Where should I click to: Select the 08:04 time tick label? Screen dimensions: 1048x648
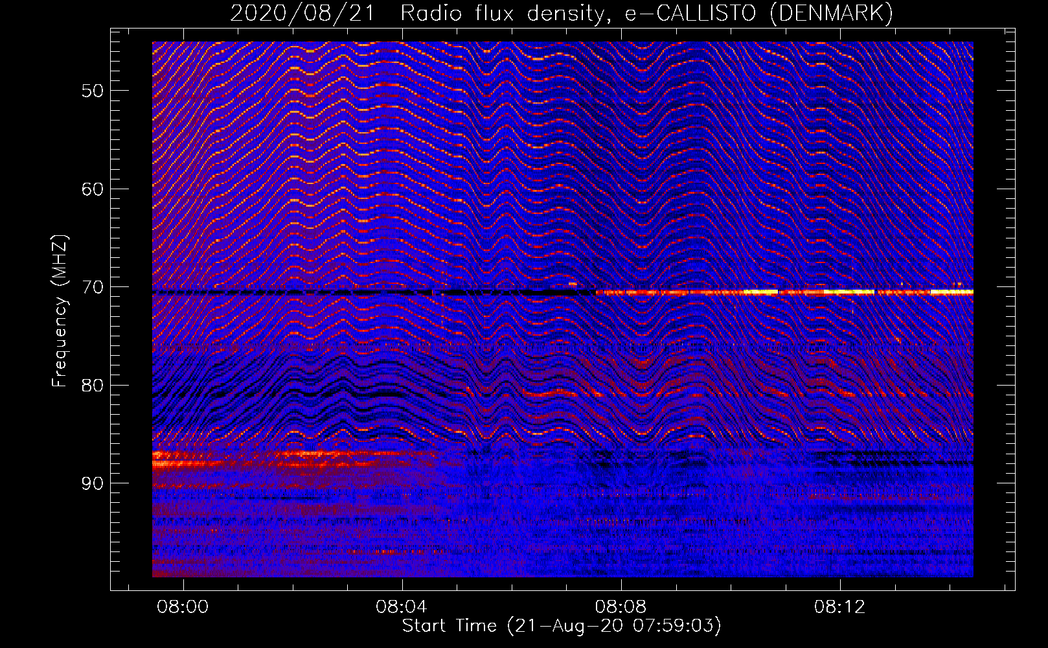(402, 607)
